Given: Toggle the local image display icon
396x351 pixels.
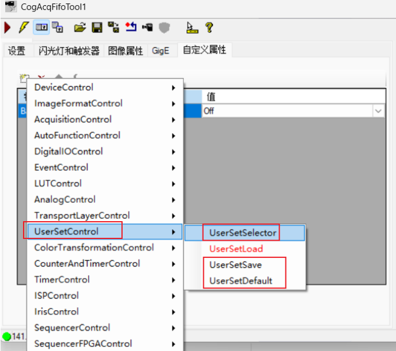Looking at the screenshot, I should [41, 27].
